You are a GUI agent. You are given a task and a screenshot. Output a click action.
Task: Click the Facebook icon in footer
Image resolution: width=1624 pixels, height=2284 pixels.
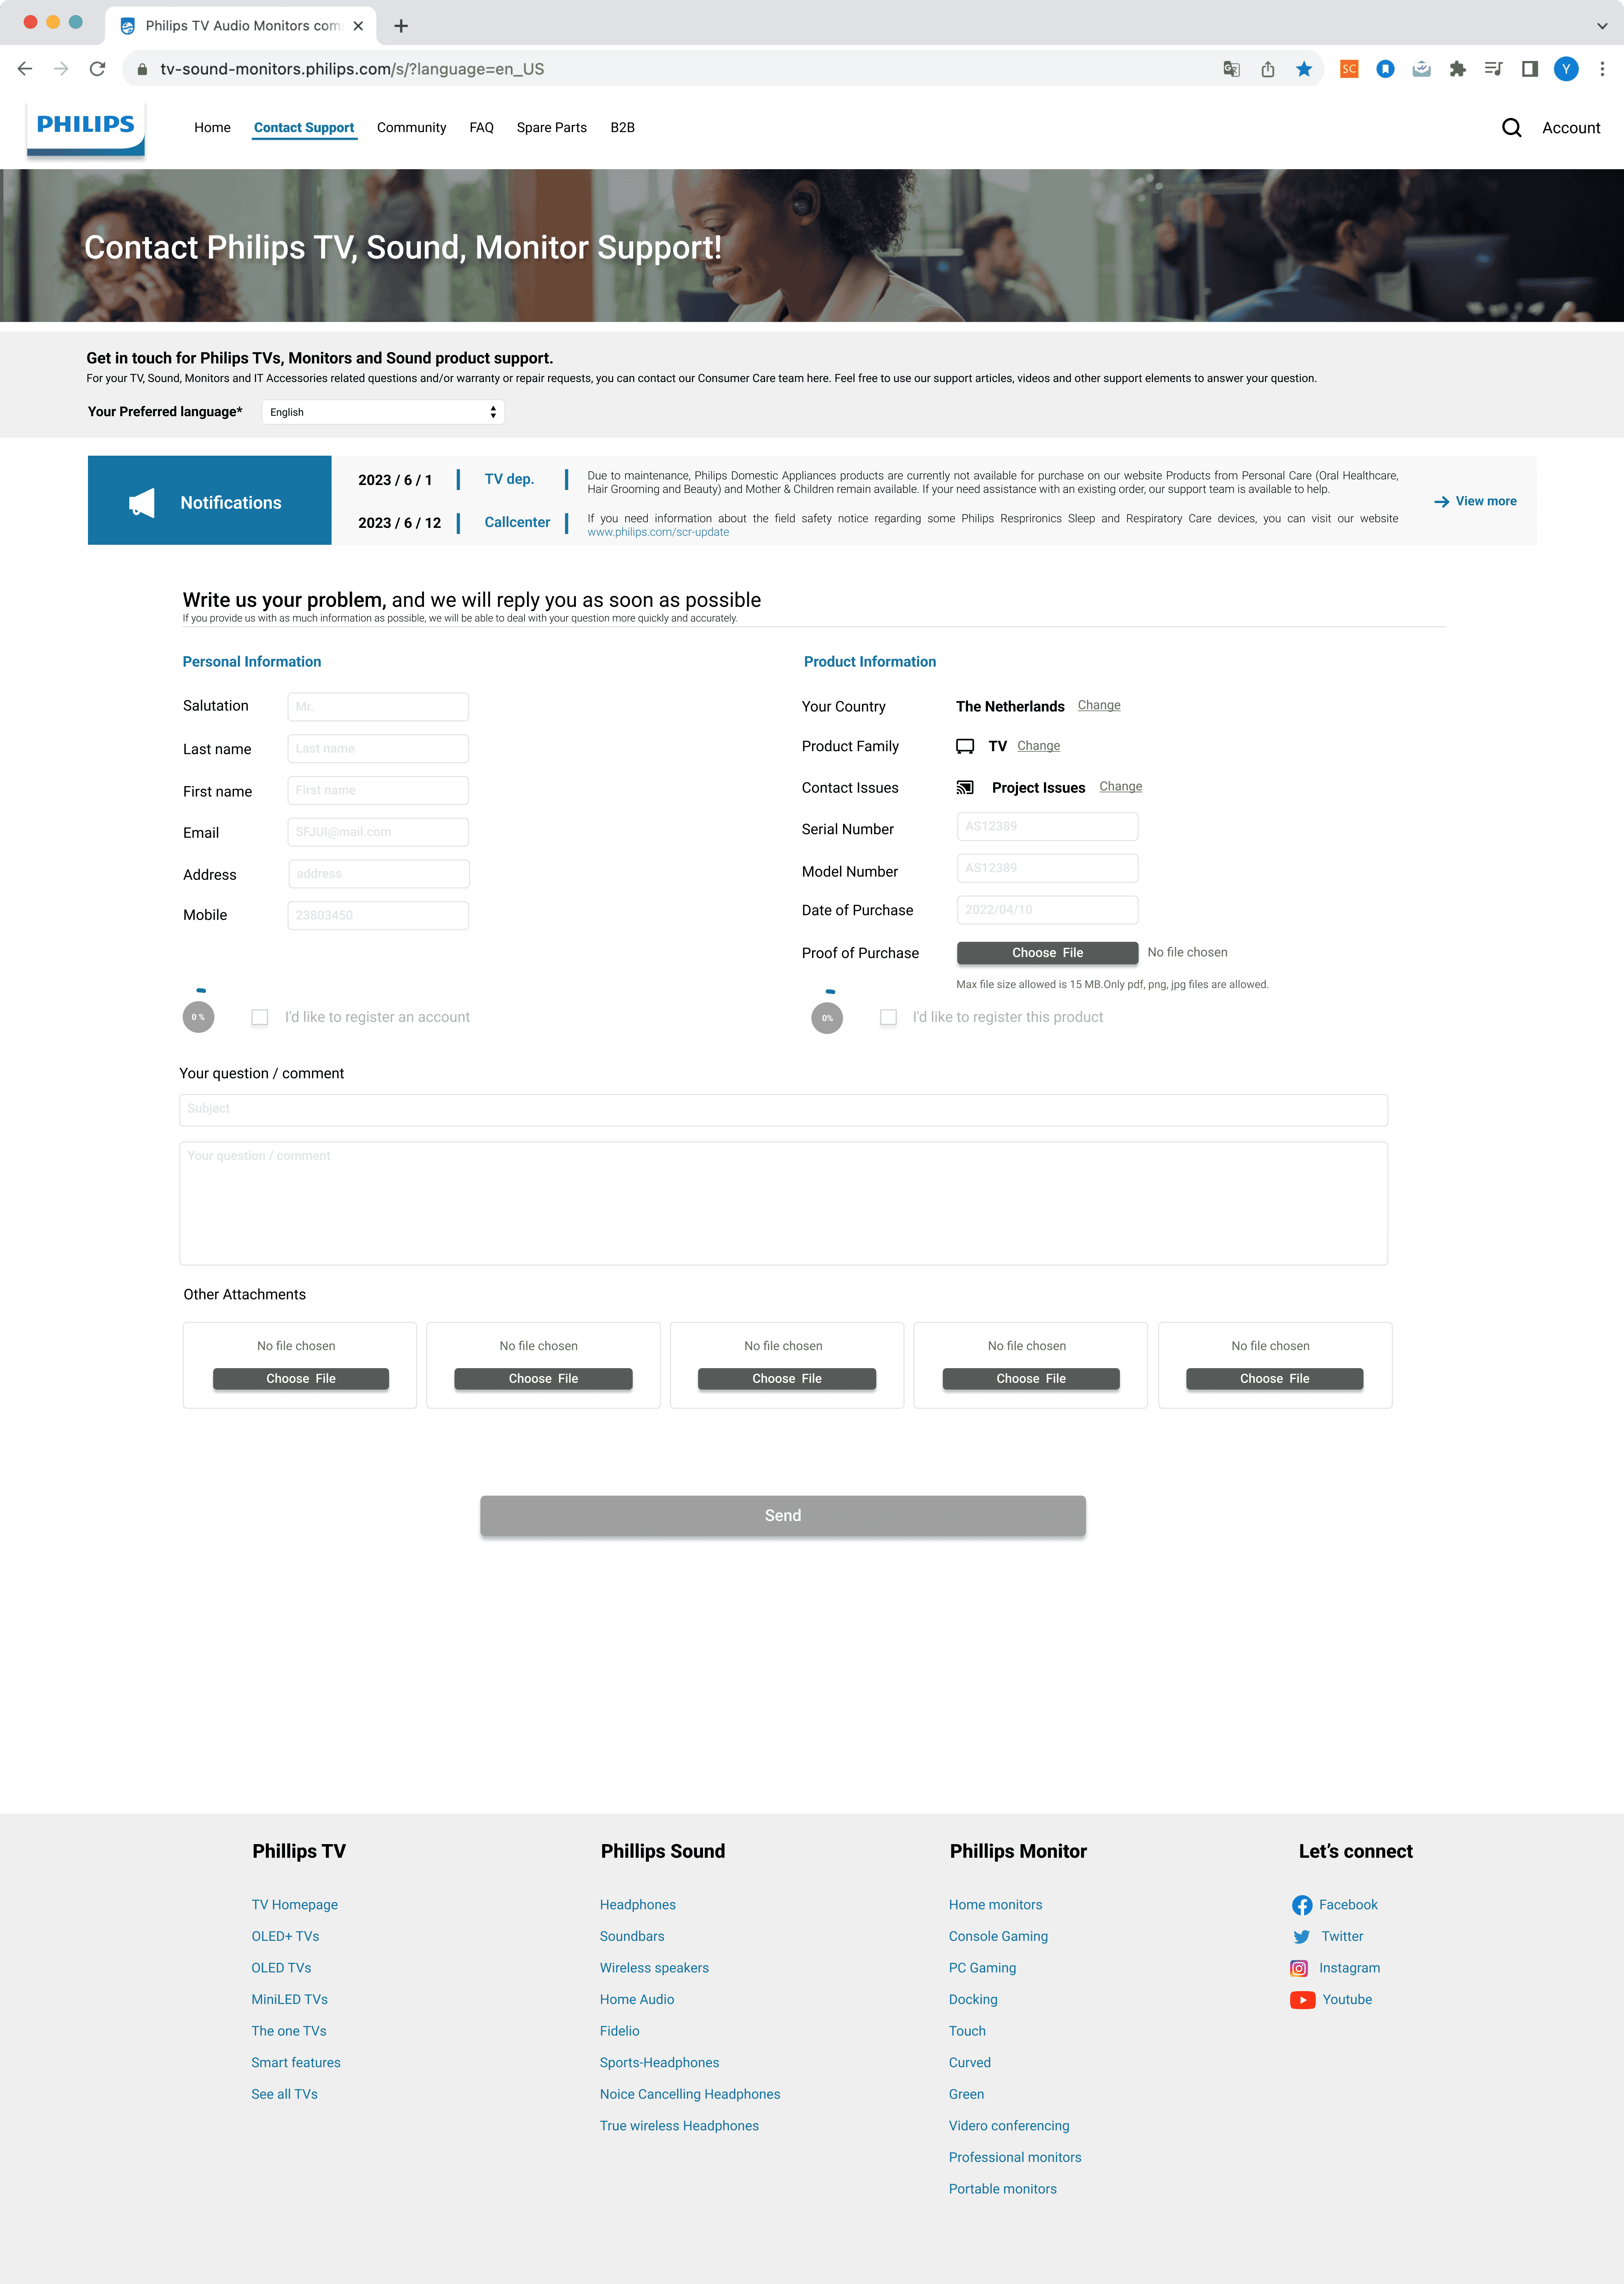1301,1905
